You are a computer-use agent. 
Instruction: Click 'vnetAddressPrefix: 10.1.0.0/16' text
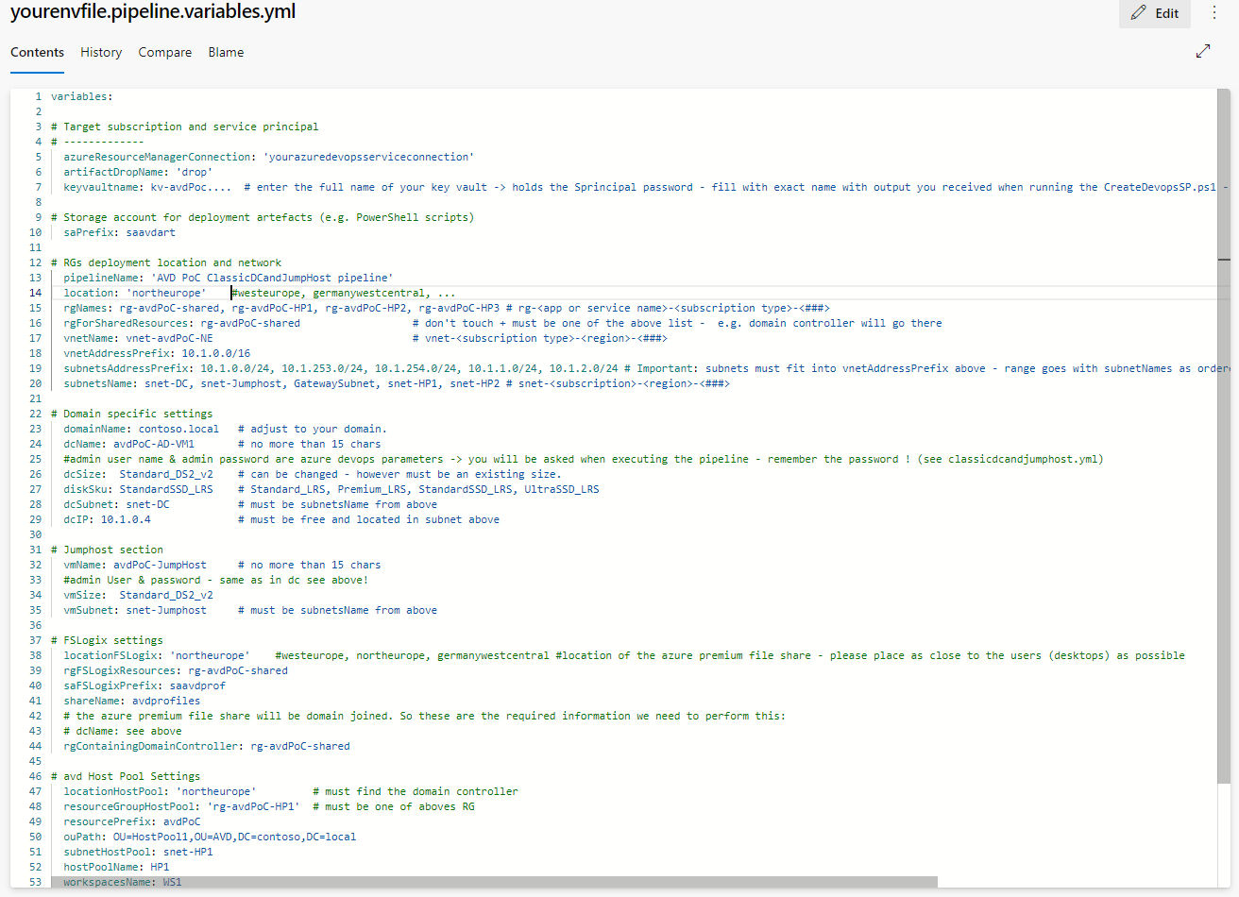[x=157, y=353]
